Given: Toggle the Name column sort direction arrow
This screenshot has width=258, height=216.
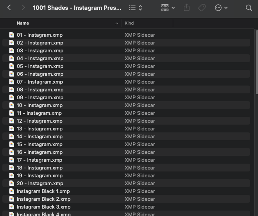Looking at the screenshot, I should pyautogui.click(x=116, y=23).
